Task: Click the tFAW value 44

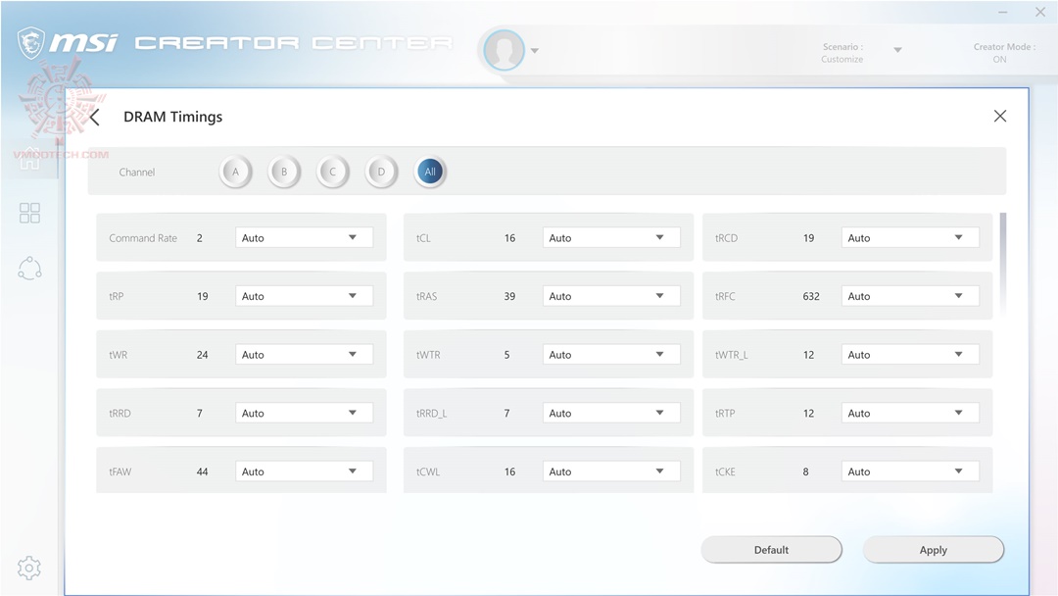Action: [203, 472]
